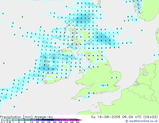Viewport: 159px width, 123px height.
Task: Click the '30' legend scale label
Action: pos(54,122)
